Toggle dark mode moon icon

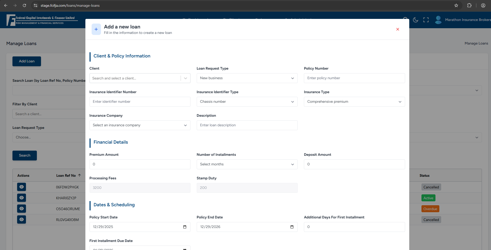coord(415,20)
